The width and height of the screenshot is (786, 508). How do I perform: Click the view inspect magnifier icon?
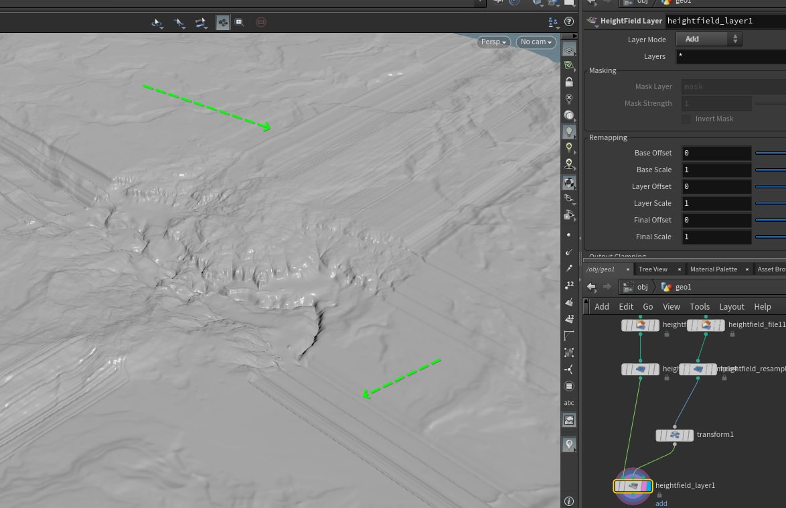(x=239, y=22)
